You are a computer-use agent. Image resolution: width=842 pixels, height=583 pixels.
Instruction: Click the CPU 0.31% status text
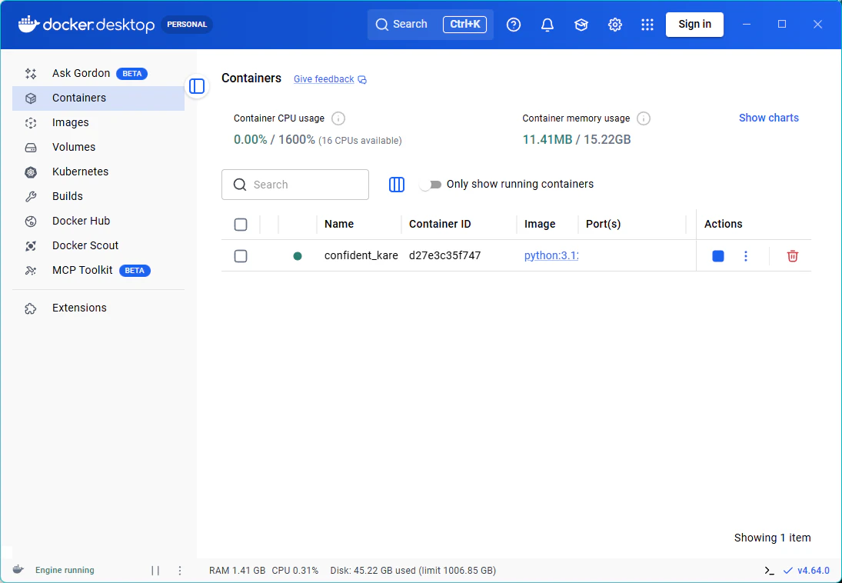coord(295,570)
